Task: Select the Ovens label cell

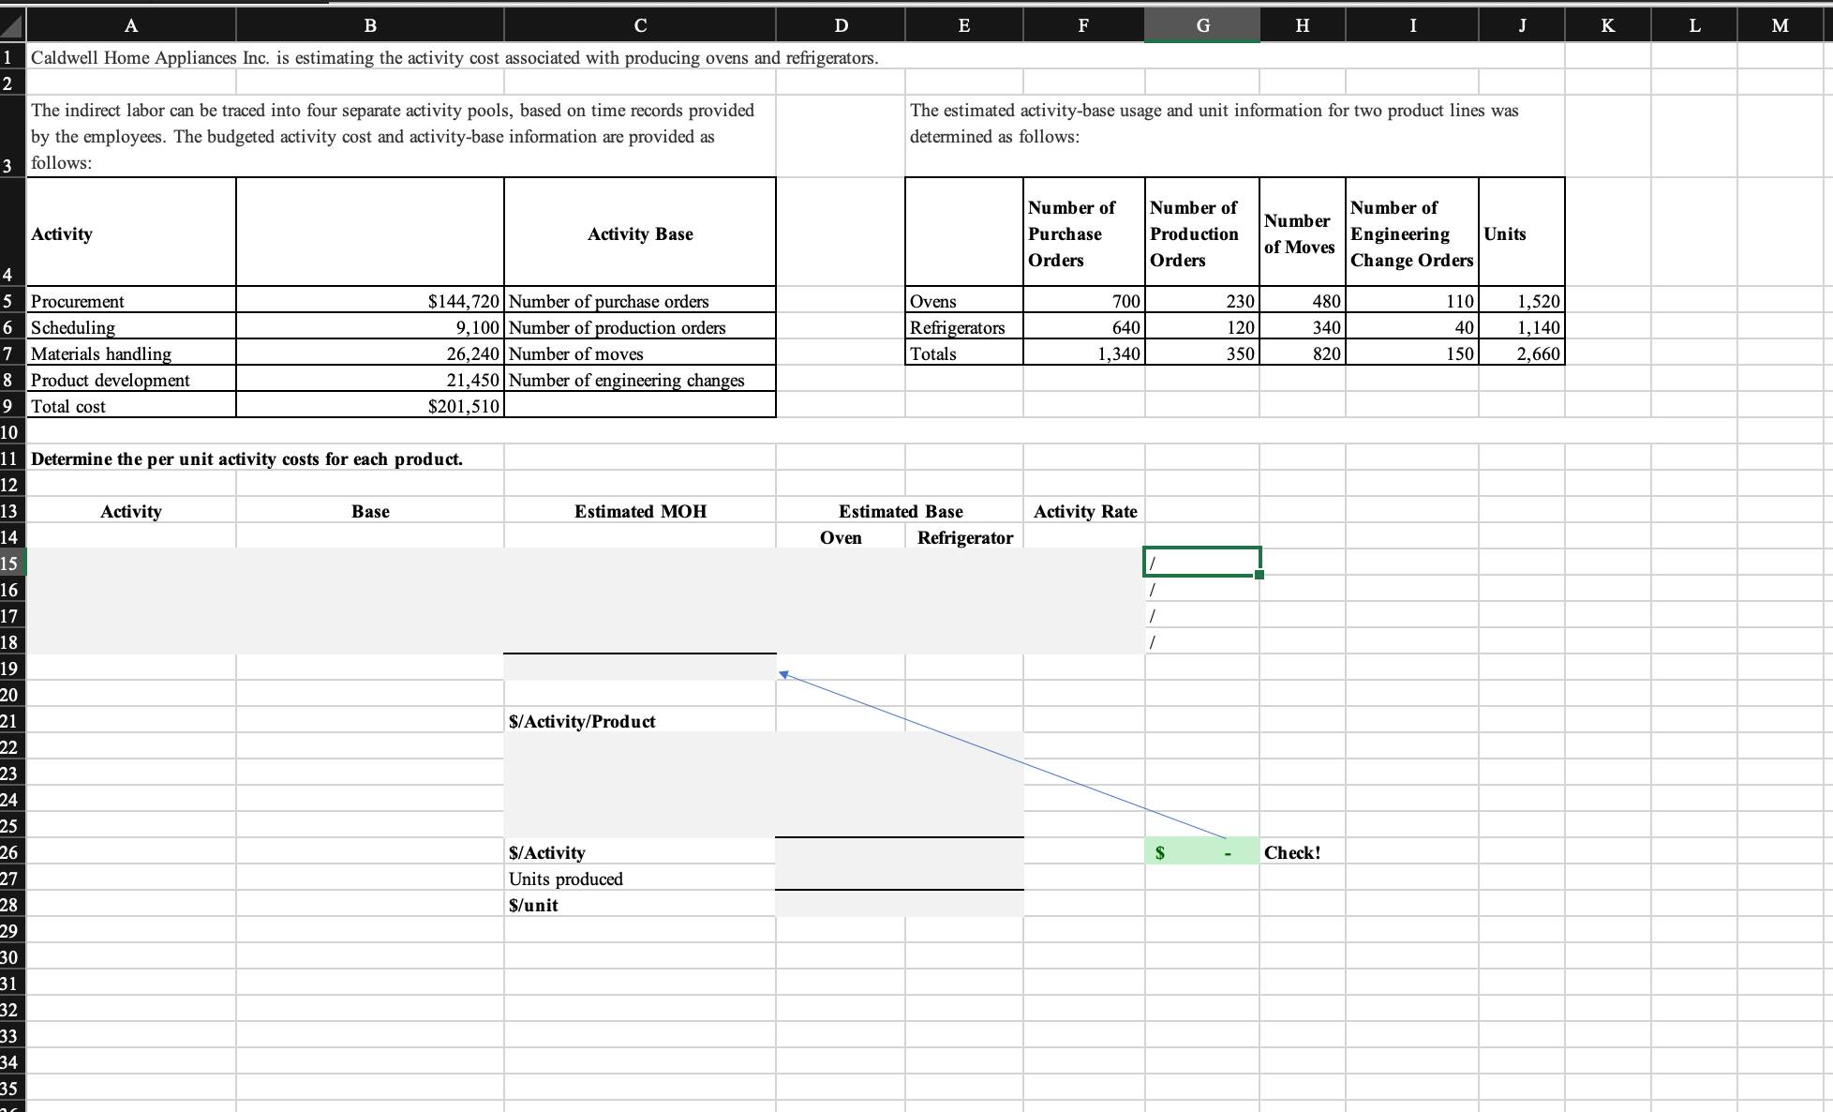Action: (962, 301)
